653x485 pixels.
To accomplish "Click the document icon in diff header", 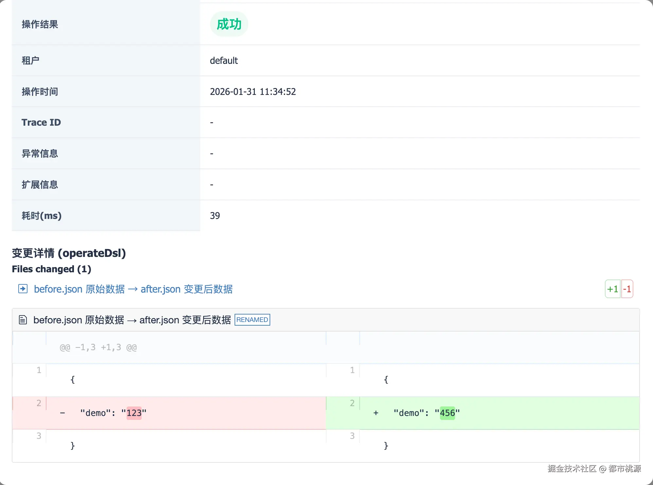I will pyautogui.click(x=23, y=320).
